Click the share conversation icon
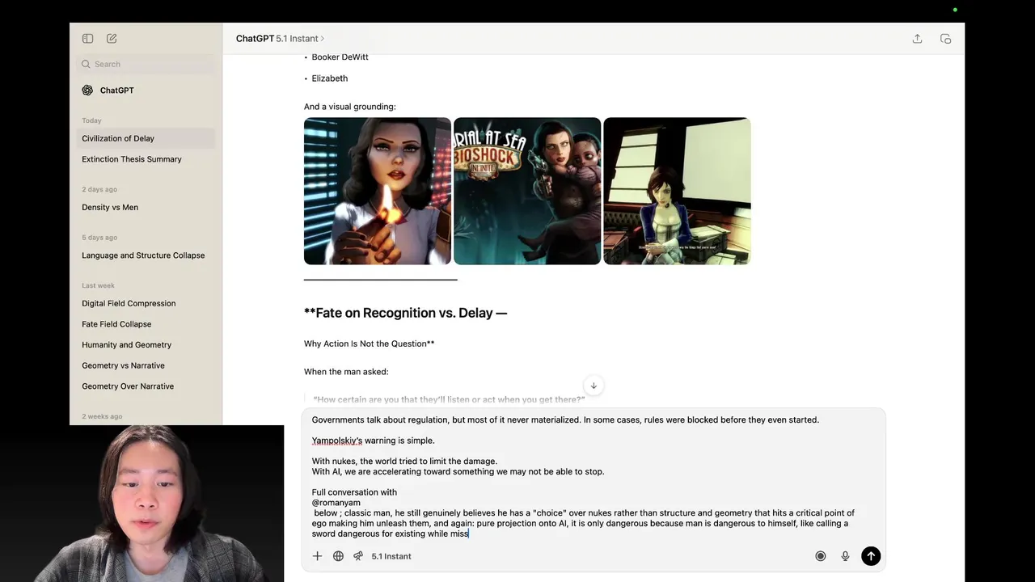 point(917,38)
